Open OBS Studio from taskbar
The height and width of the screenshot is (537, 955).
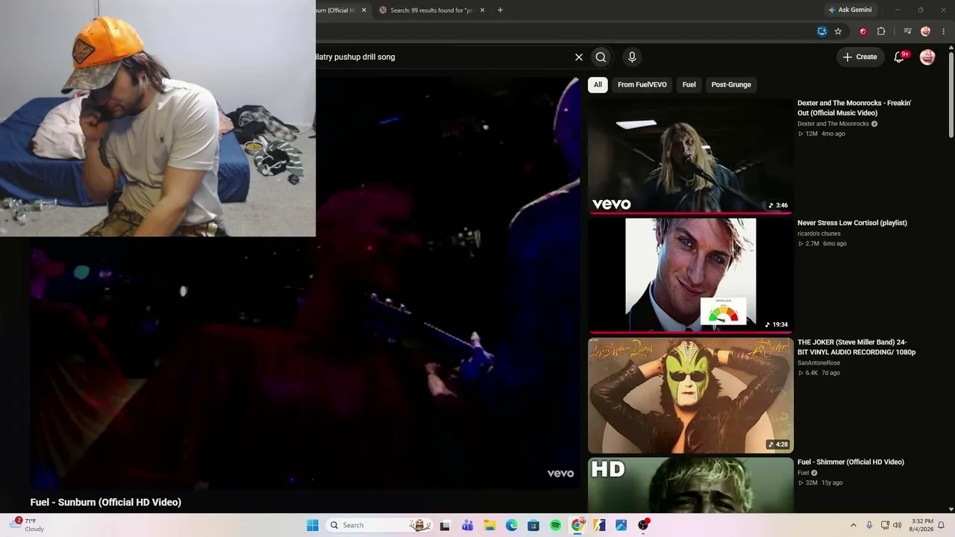[x=643, y=525]
